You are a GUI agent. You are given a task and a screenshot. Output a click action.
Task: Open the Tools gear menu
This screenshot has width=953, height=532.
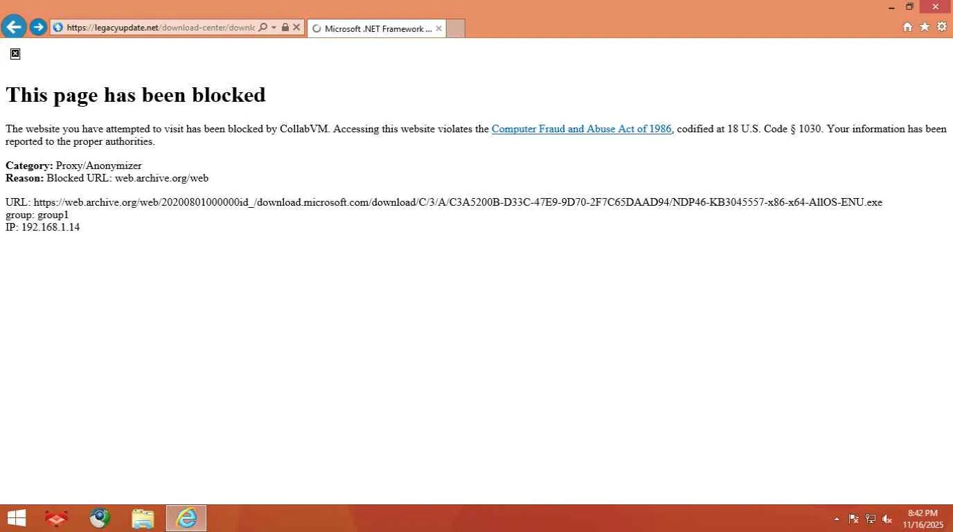click(942, 27)
